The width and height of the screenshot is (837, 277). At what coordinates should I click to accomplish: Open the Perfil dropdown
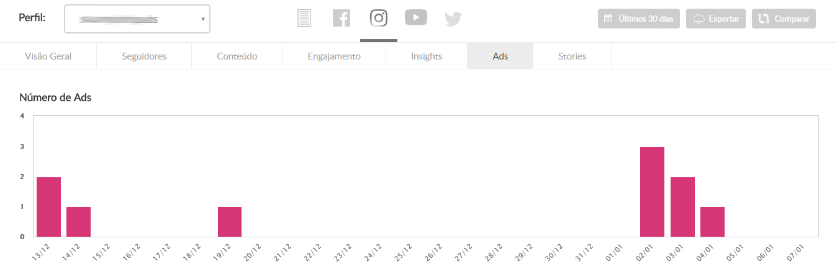(x=137, y=19)
